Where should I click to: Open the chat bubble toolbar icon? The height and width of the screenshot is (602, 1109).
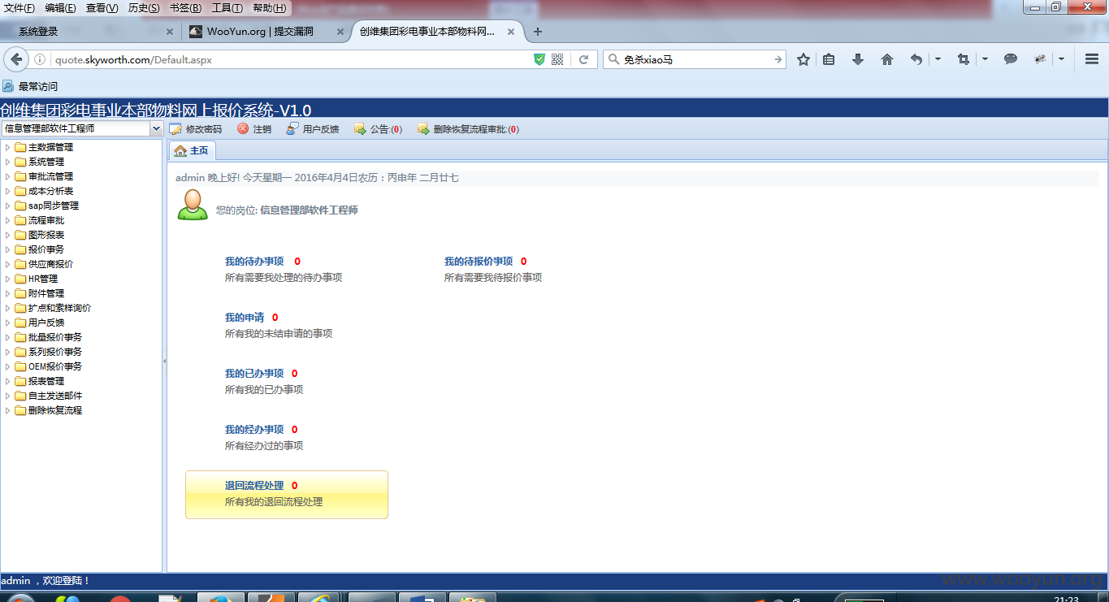click(1011, 59)
